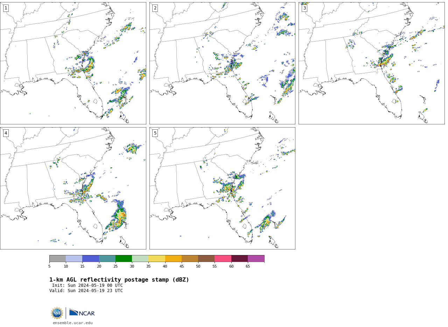Select the light blue 10-15 dBZ swatch

[x=74, y=259]
